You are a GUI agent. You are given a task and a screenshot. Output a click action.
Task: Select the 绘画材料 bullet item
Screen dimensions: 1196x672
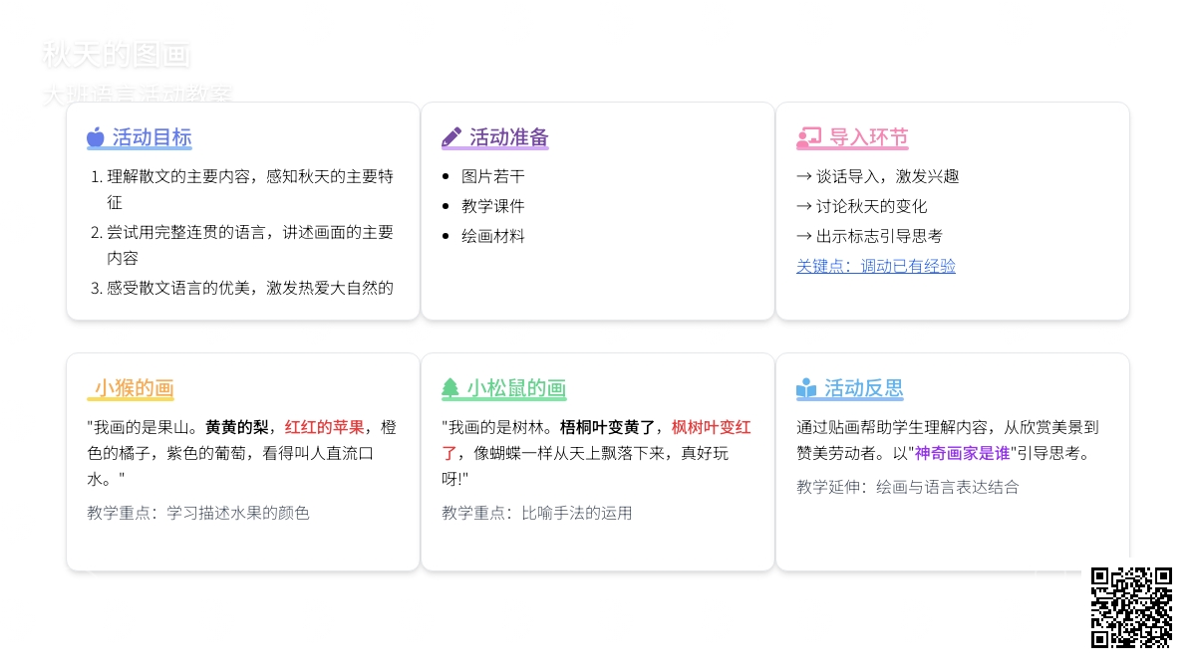click(x=492, y=236)
